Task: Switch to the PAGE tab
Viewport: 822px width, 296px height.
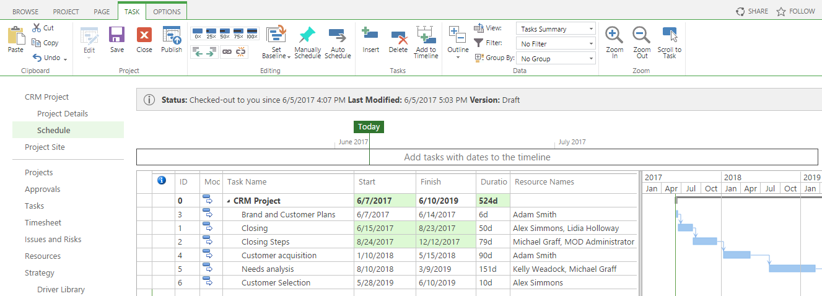Action: point(102,12)
